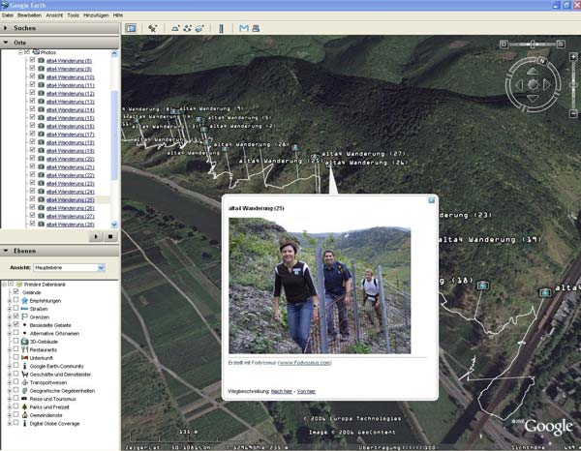Click the vertical zoom slider handle
581x451 pixels.
click(x=573, y=85)
